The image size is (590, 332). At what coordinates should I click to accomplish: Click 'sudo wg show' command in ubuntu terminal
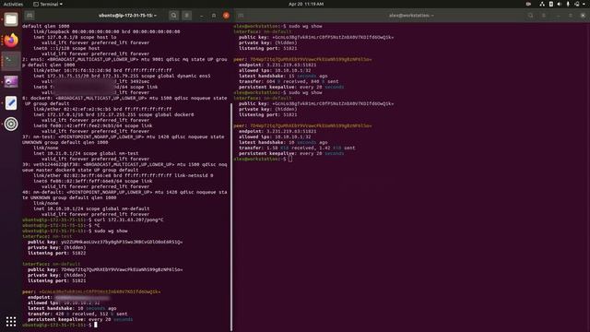coord(111,231)
